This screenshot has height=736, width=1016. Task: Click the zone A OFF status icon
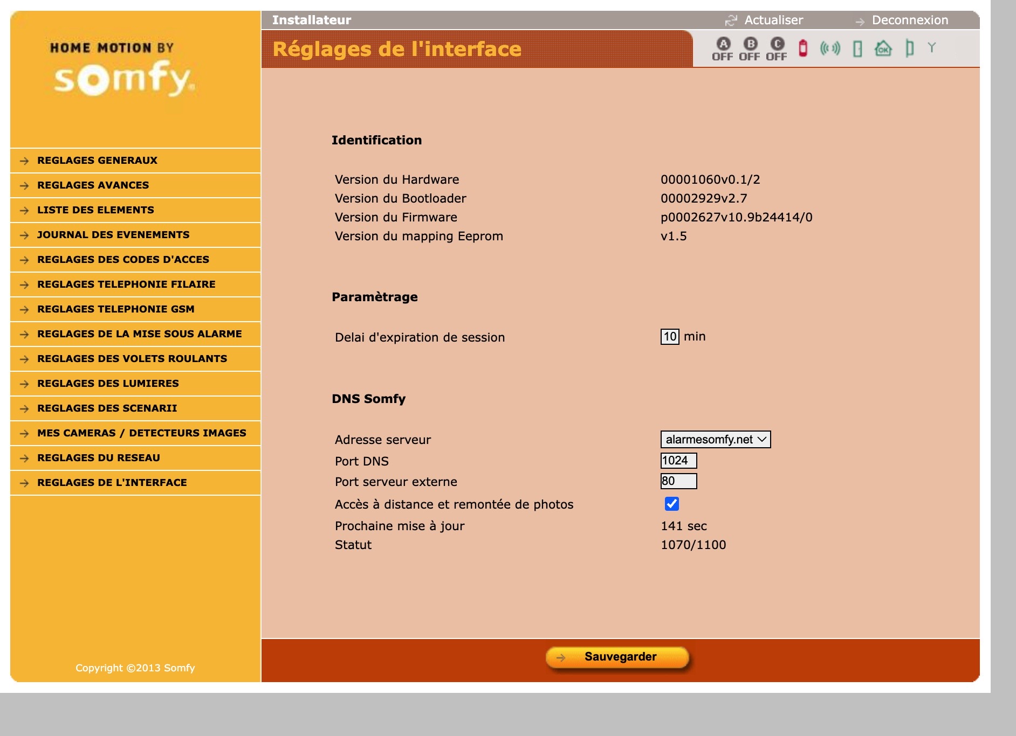coord(723,49)
